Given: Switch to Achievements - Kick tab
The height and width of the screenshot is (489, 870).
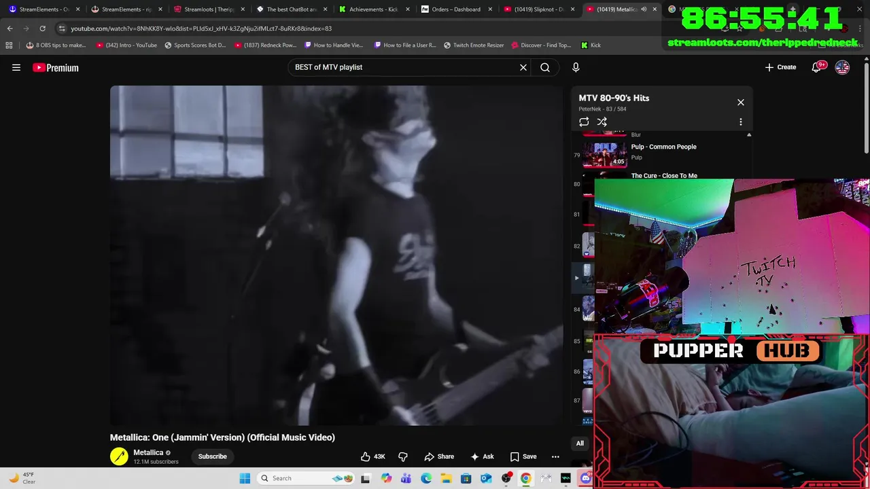Looking at the screenshot, I should [x=373, y=10].
